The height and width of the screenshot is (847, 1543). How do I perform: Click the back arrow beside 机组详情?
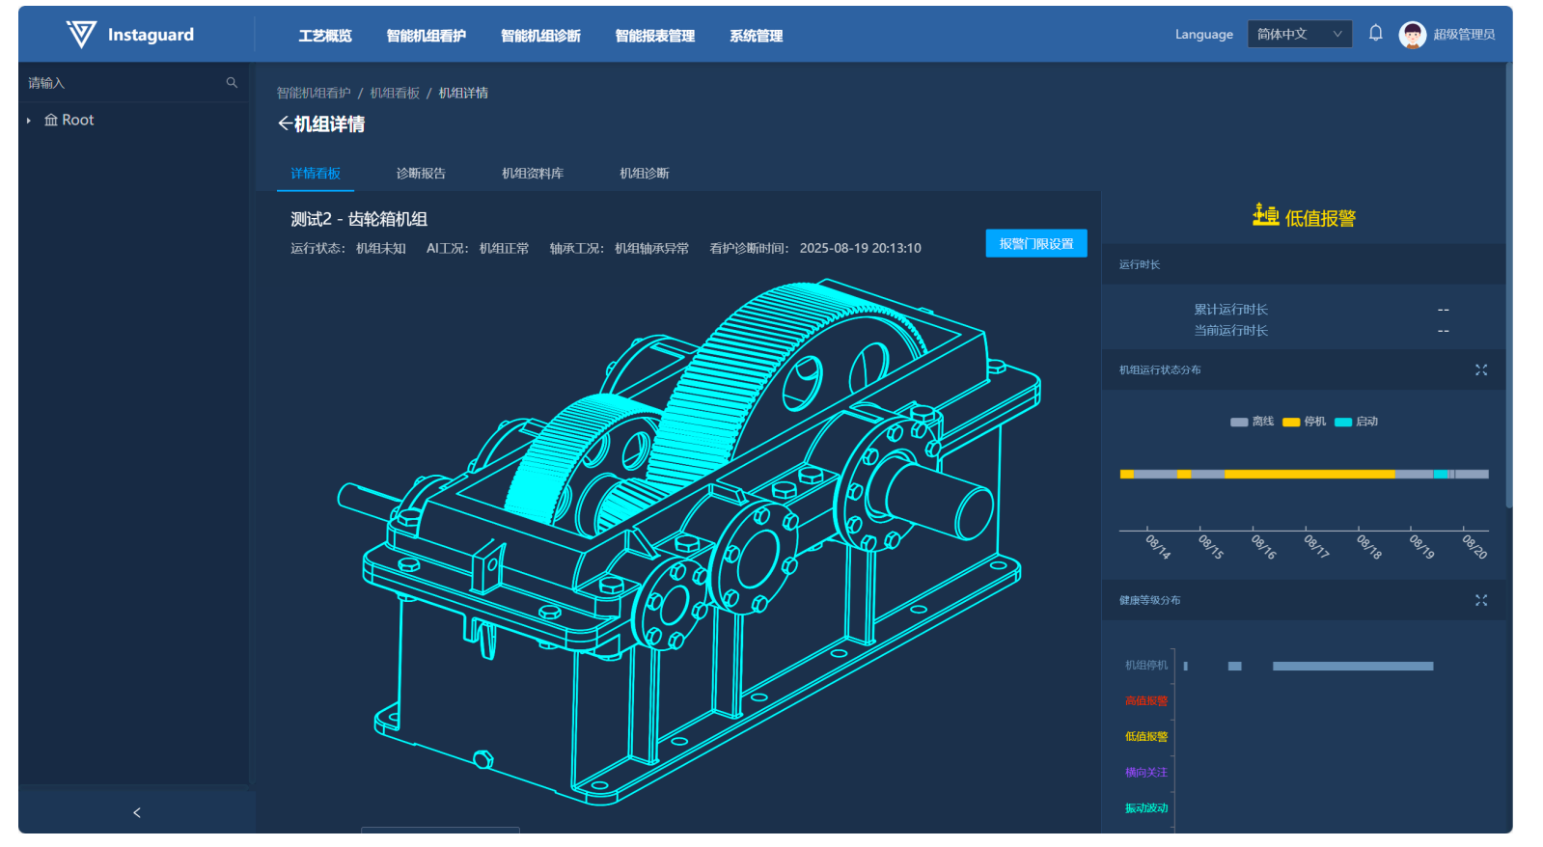[285, 123]
